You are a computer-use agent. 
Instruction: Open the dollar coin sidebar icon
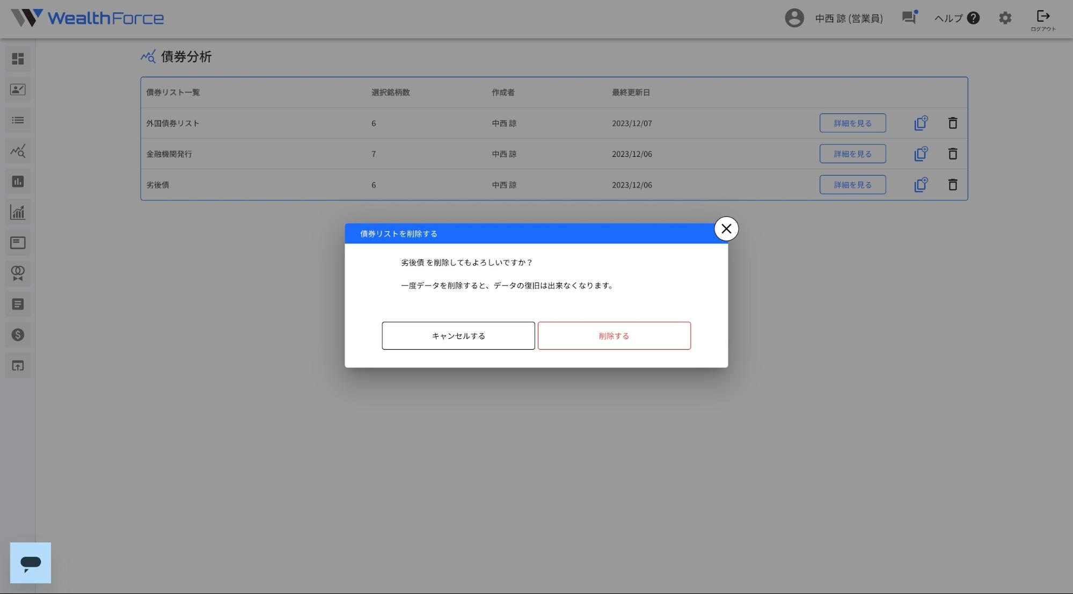tap(18, 335)
